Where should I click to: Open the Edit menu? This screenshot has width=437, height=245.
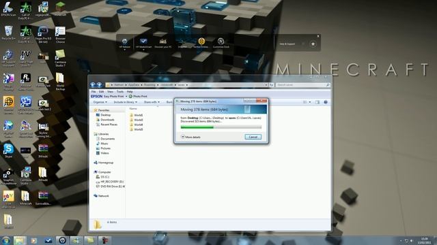102,91
